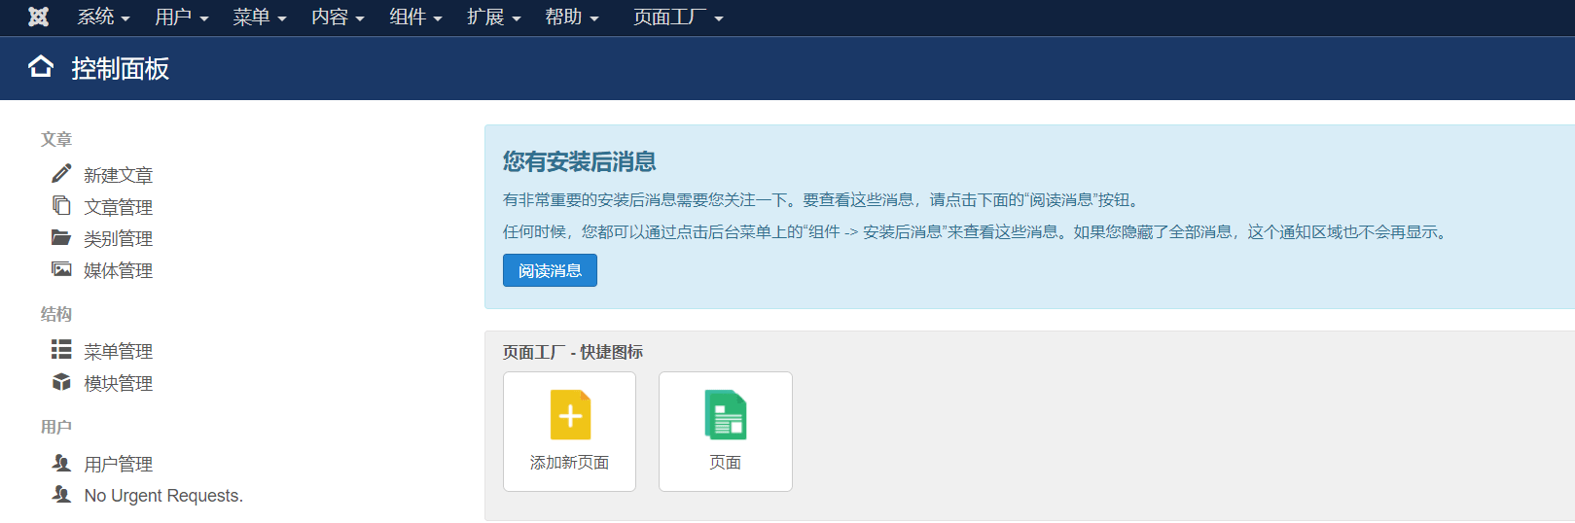Open the 组件 menu
Viewport: 1575px width, 523px height.
pyautogui.click(x=415, y=17)
